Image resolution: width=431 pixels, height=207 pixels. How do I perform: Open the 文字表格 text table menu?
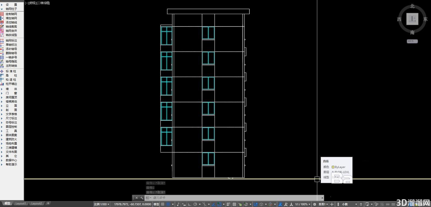coord(11,114)
